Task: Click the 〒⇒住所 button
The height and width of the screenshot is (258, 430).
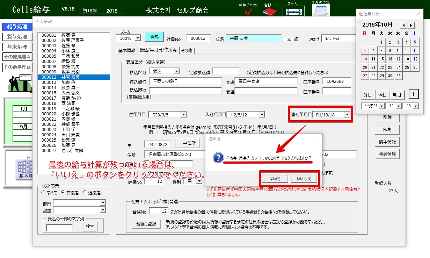Action: (187, 143)
